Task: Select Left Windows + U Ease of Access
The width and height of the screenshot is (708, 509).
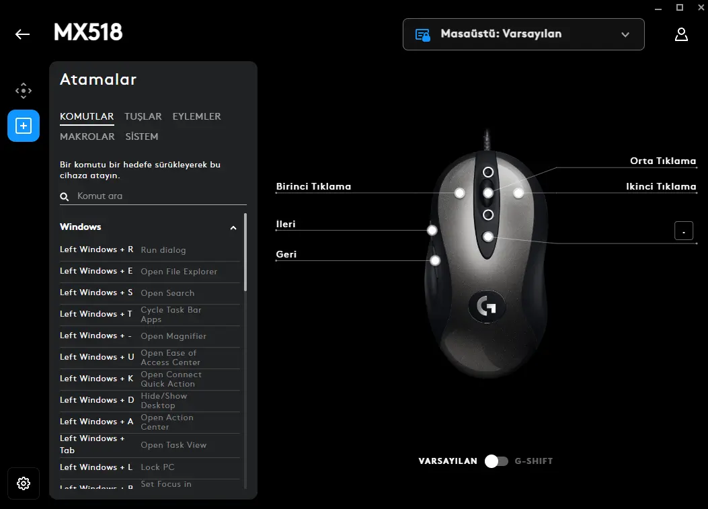Action: [x=150, y=357]
